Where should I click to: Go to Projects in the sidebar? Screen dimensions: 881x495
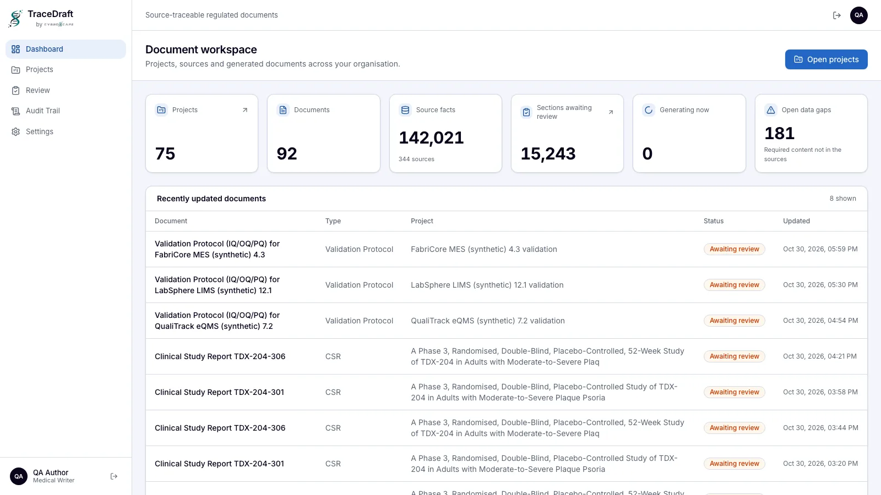click(66, 70)
